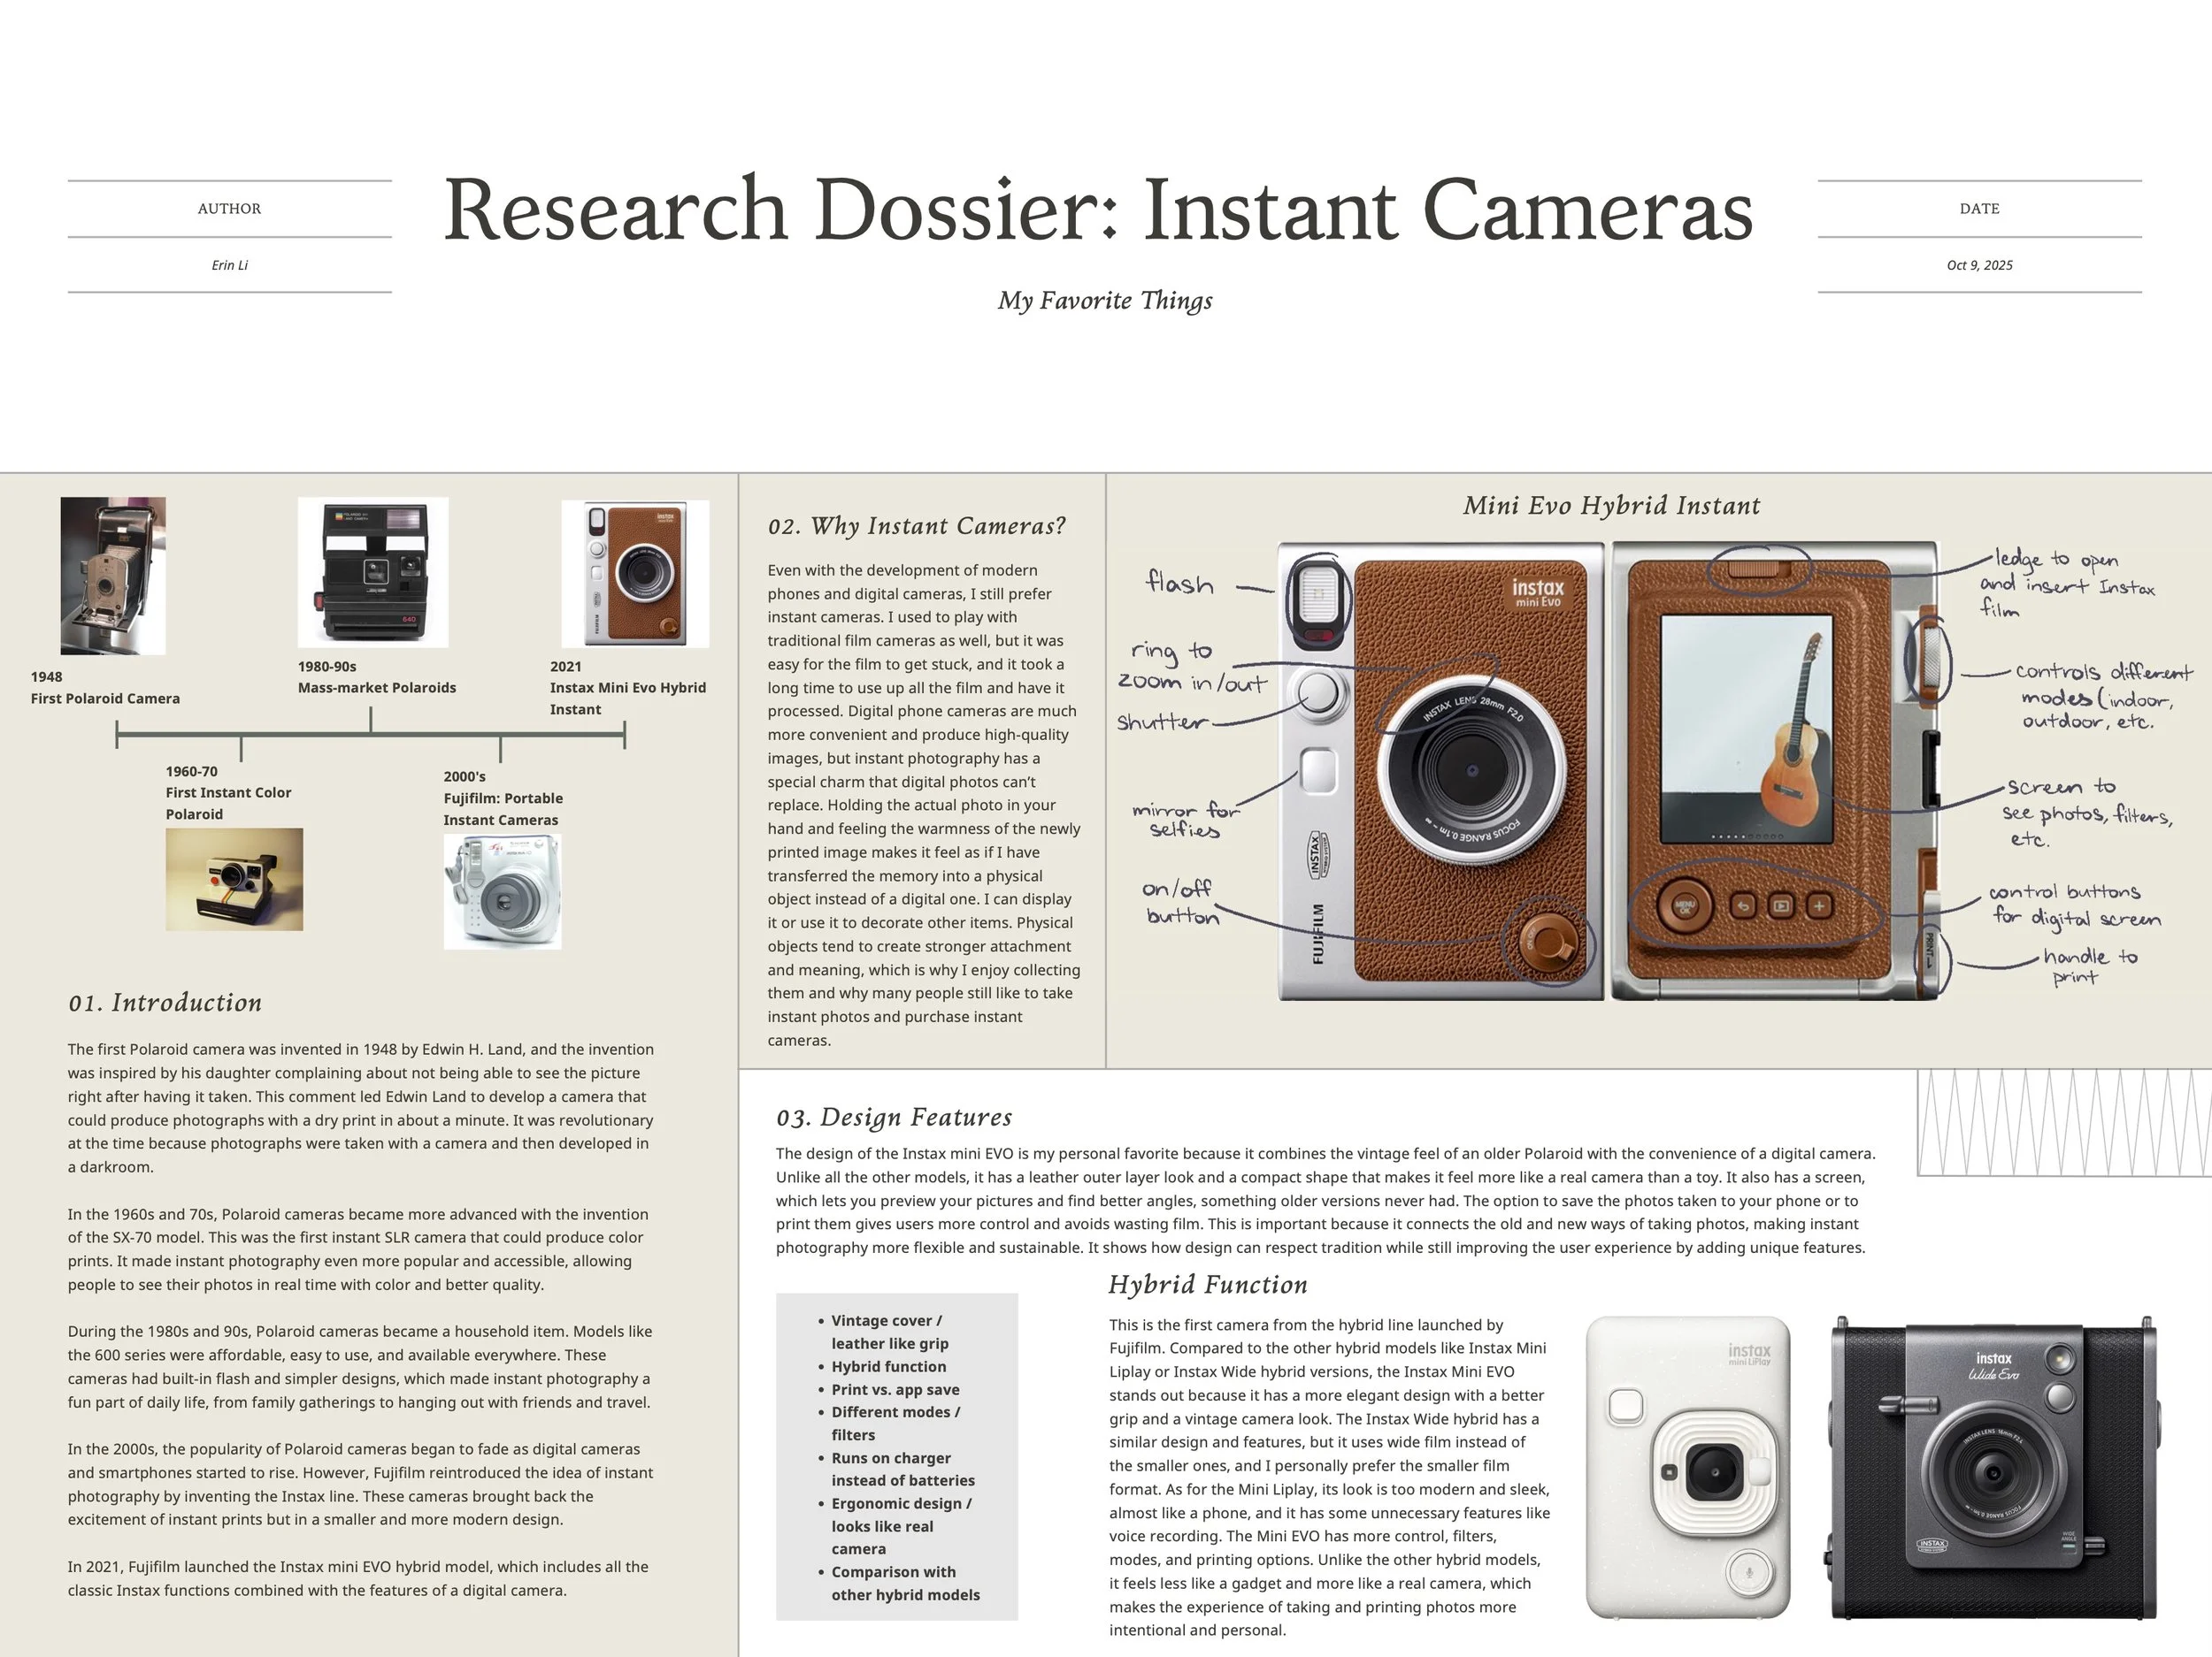The image size is (2212, 1657).
Task: Click the 2021 Instax Mini Evo thumbnail
Action: [635, 573]
